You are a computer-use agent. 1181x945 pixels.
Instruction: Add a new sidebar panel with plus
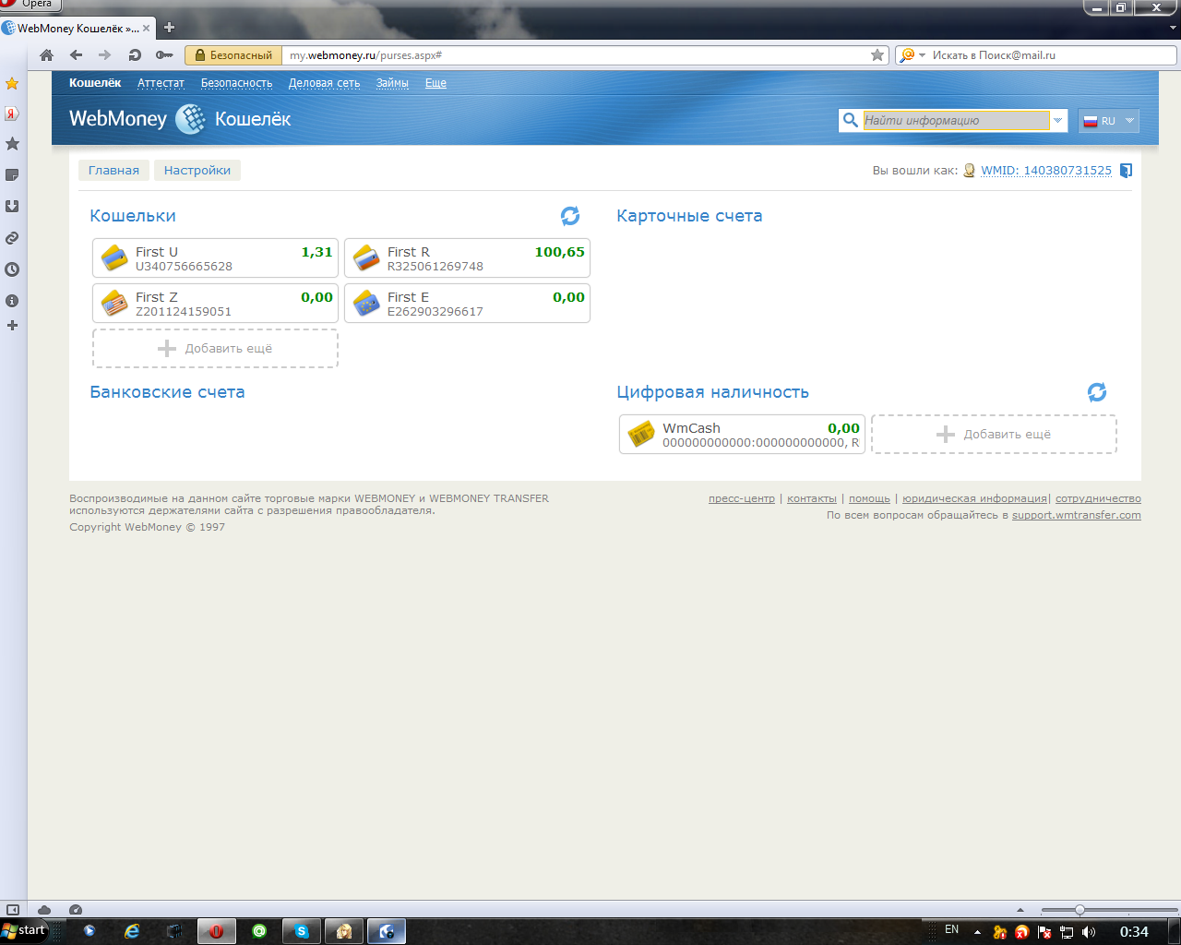(12, 326)
